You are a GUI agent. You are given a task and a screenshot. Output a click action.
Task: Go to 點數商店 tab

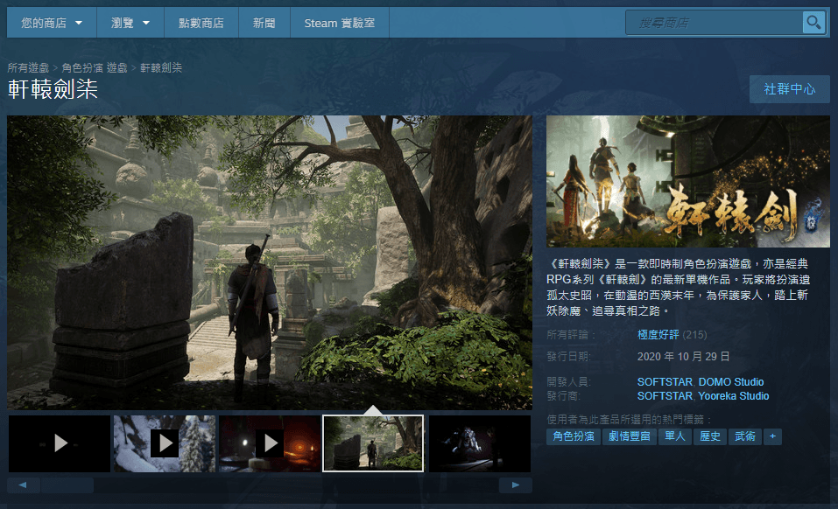[201, 23]
